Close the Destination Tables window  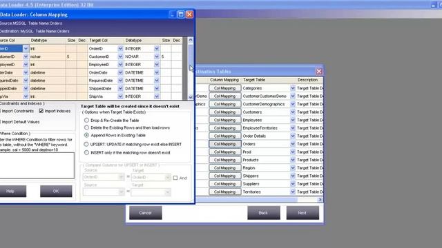pyautogui.click(x=319, y=72)
